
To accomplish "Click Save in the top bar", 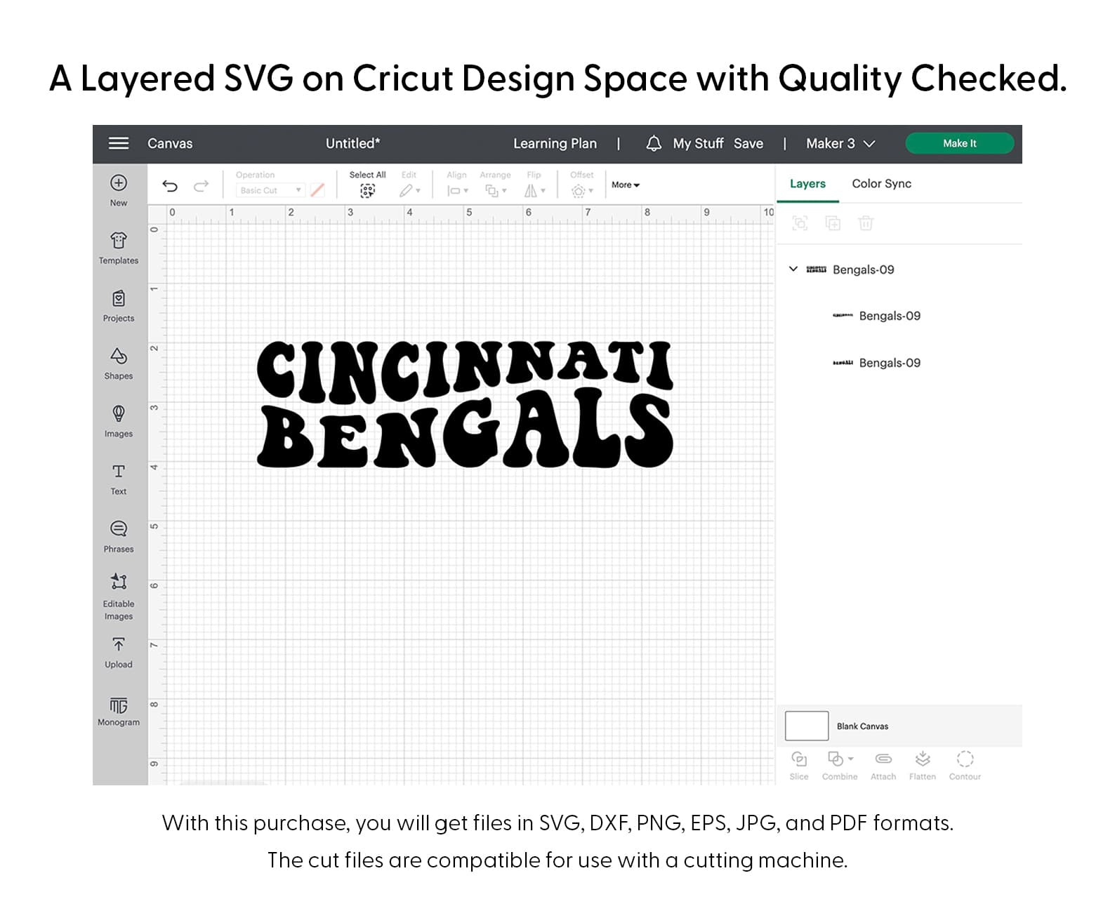I will 748,143.
